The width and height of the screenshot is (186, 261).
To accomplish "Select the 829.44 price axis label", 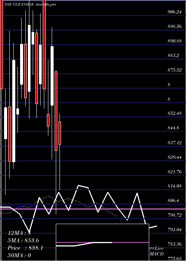I will tap(174, 157).
